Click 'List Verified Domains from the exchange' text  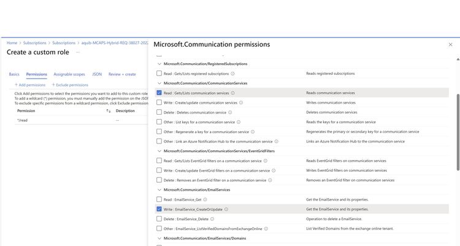(x=350, y=229)
